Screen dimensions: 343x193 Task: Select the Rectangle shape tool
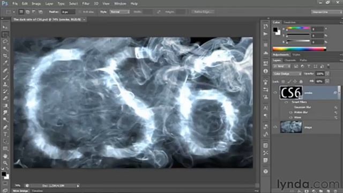(5, 149)
